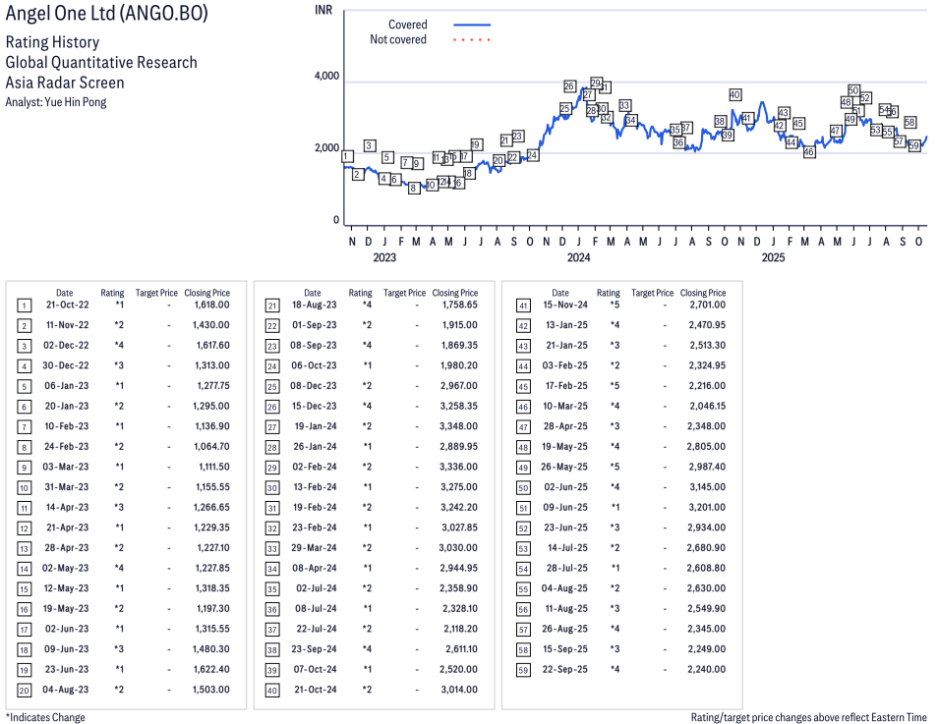Click boxed number 20 in the first table
Screen dimensions: 938x724
click(24, 690)
